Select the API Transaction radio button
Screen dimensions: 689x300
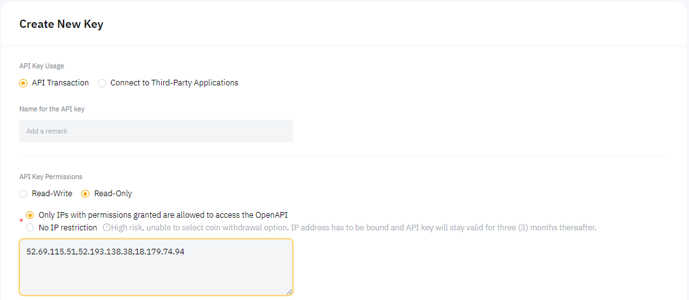[x=23, y=83]
